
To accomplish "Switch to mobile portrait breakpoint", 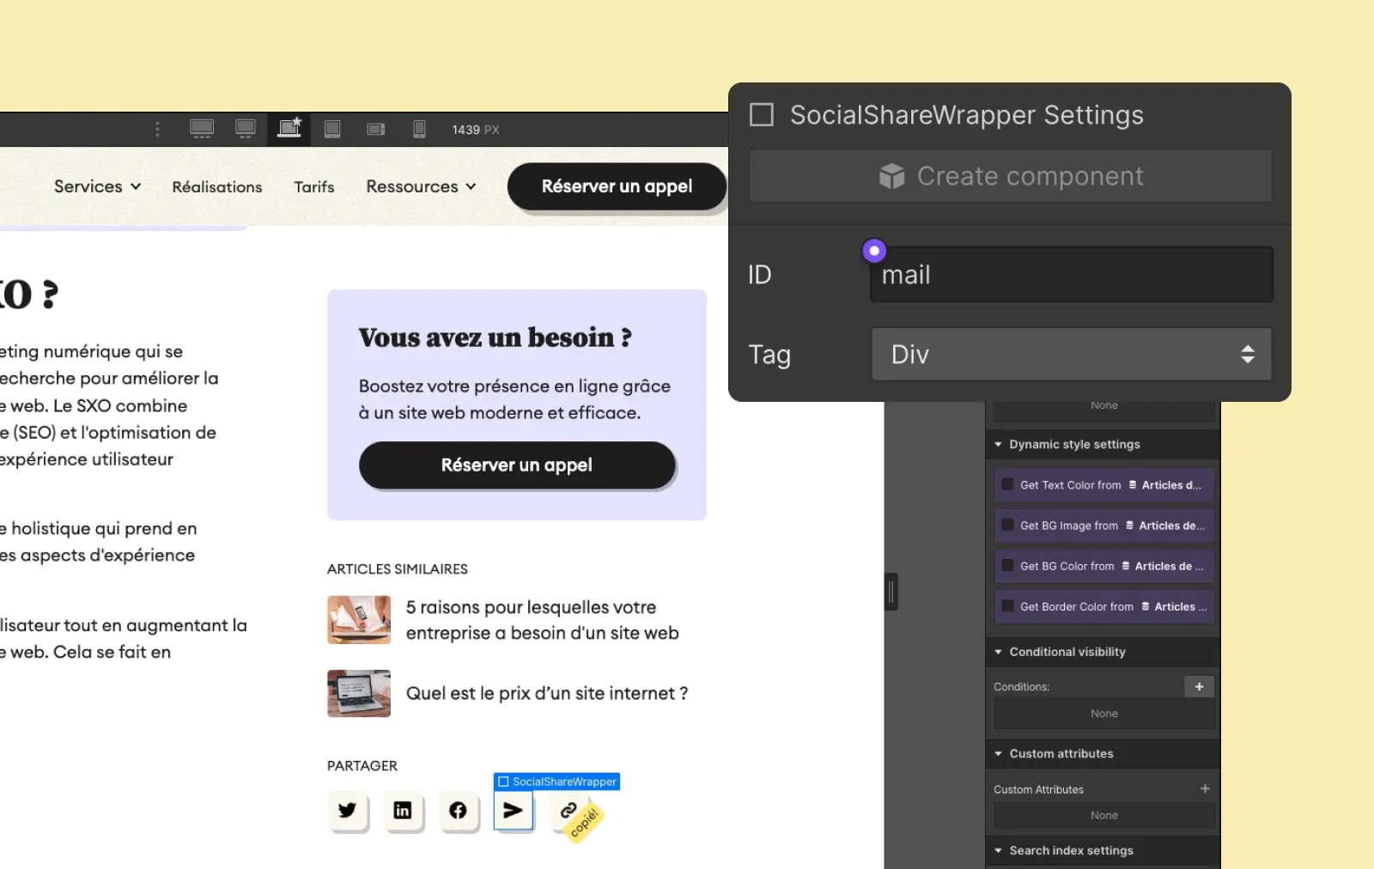I will coord(419,129).
